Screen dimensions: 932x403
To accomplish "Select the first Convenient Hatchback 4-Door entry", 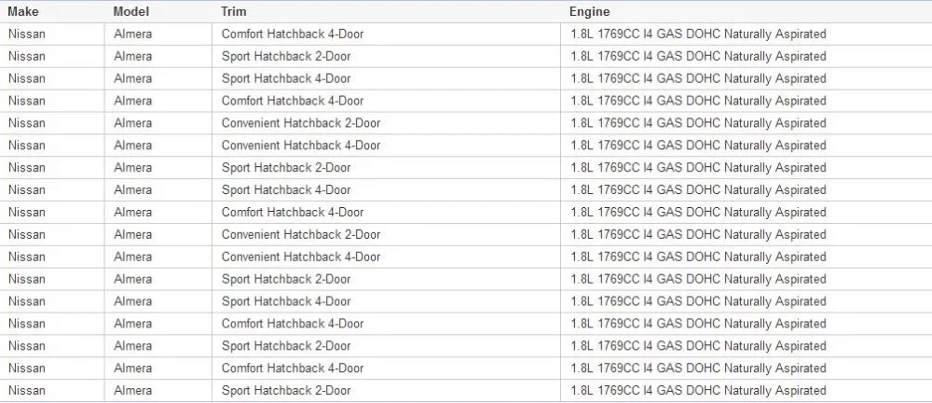I will click(301, 146).
